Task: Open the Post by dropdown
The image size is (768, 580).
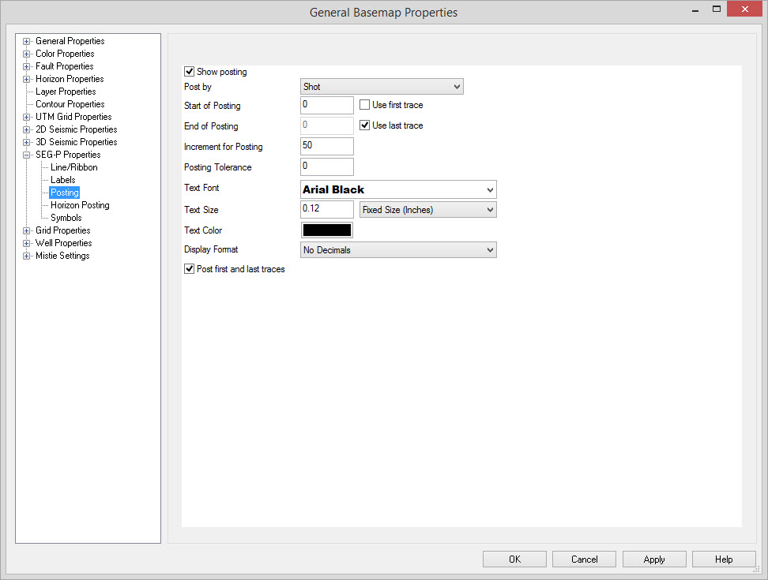Action: click(382, 87)
